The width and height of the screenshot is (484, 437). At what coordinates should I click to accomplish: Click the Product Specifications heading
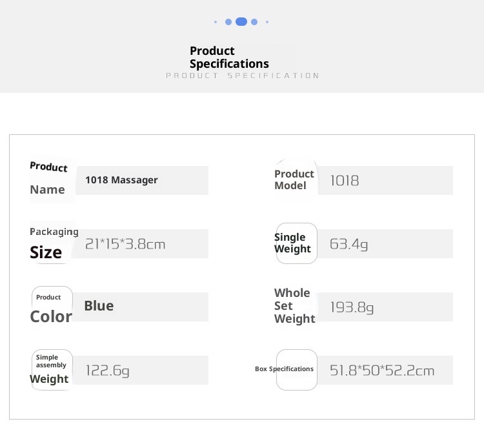click(x=229, y=57)
